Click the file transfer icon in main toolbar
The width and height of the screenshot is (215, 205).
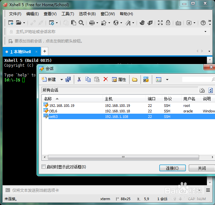click(x=104, y=23)
